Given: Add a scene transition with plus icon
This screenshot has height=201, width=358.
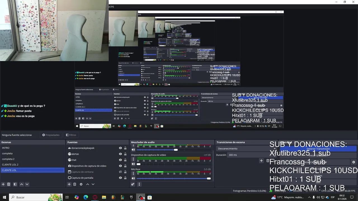Looking at the screenshot, I should tap(261, 161).
